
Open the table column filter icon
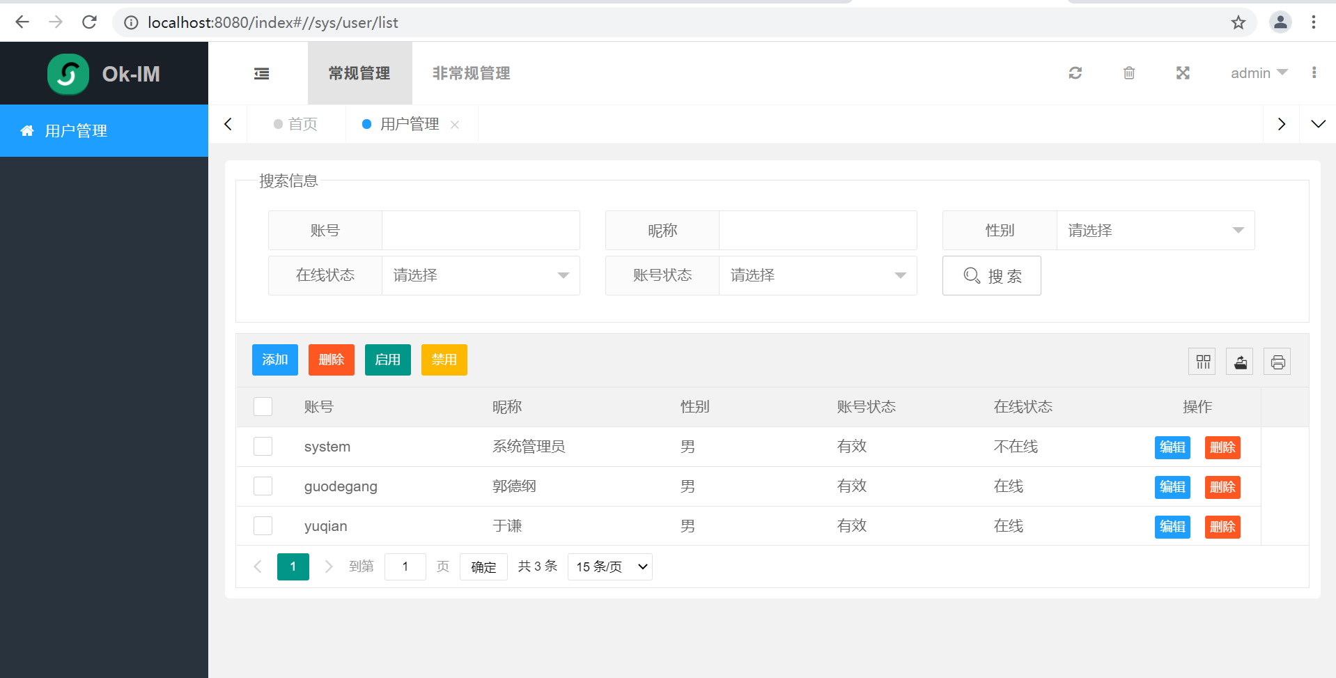(1203, 362)
